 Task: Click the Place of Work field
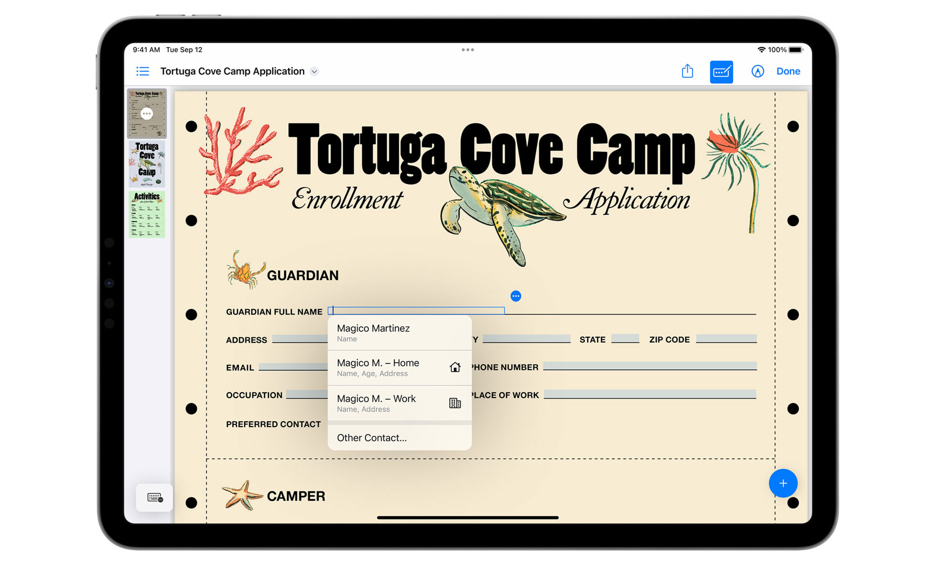(x=650, y=394)
